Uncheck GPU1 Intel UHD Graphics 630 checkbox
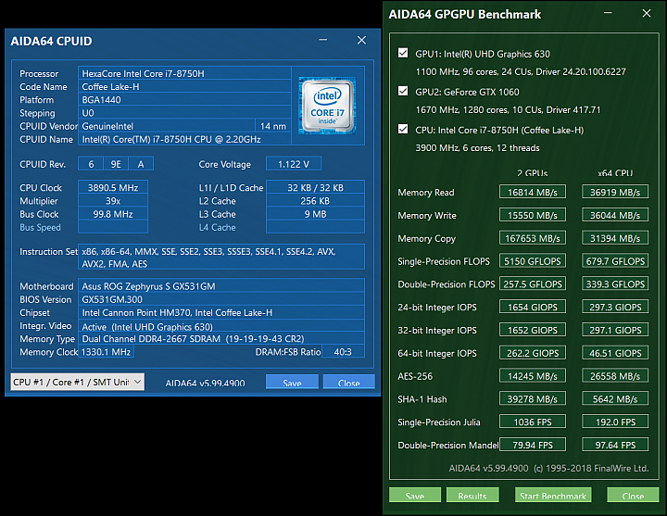Screen dimensions: 667x516 click(403, 53)
